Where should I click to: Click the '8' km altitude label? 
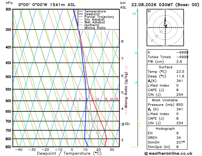[122, 41]
